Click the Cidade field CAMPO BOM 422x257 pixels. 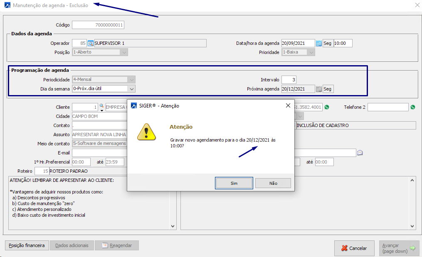pyautogui.click(x=100, y=116)
